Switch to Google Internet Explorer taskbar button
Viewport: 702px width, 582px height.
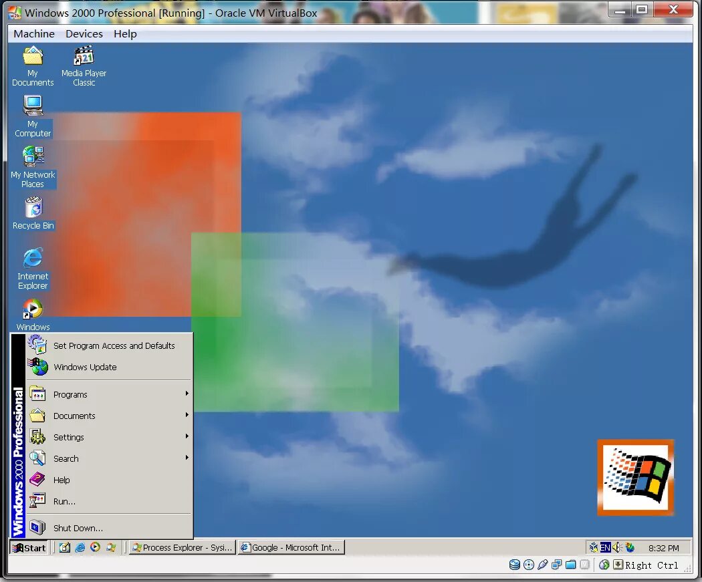click(291, 547)
